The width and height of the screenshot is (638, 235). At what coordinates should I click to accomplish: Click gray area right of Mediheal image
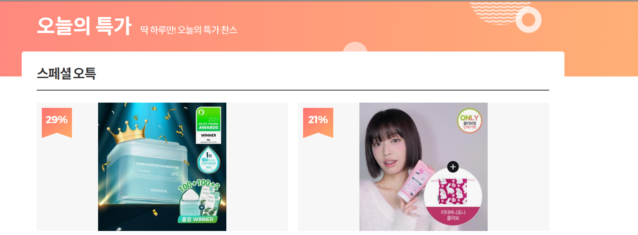point(257,167)
